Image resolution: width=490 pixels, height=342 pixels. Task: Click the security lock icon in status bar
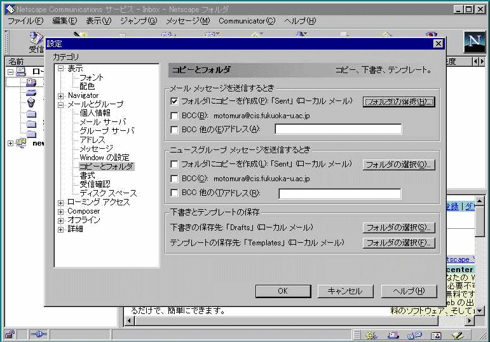pyautogui.click(x=10, y=335)
